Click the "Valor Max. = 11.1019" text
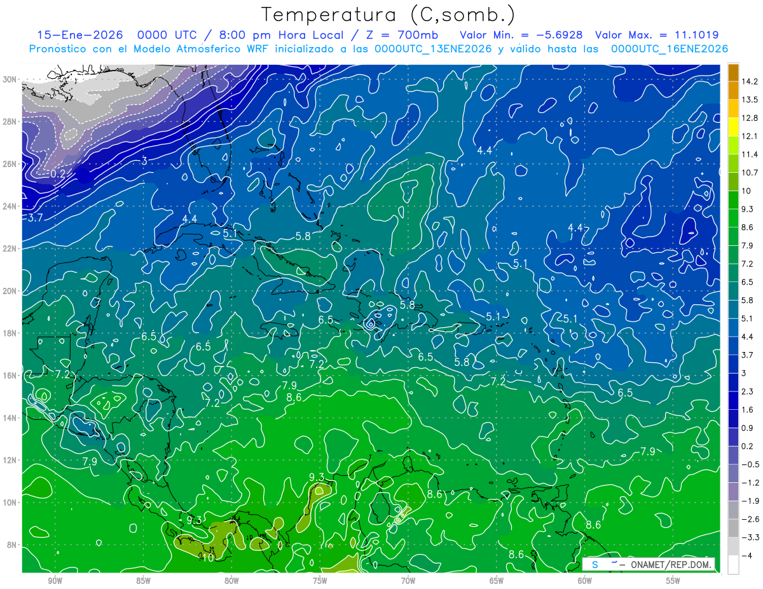 pyautogui.click(x=657, y=35)
